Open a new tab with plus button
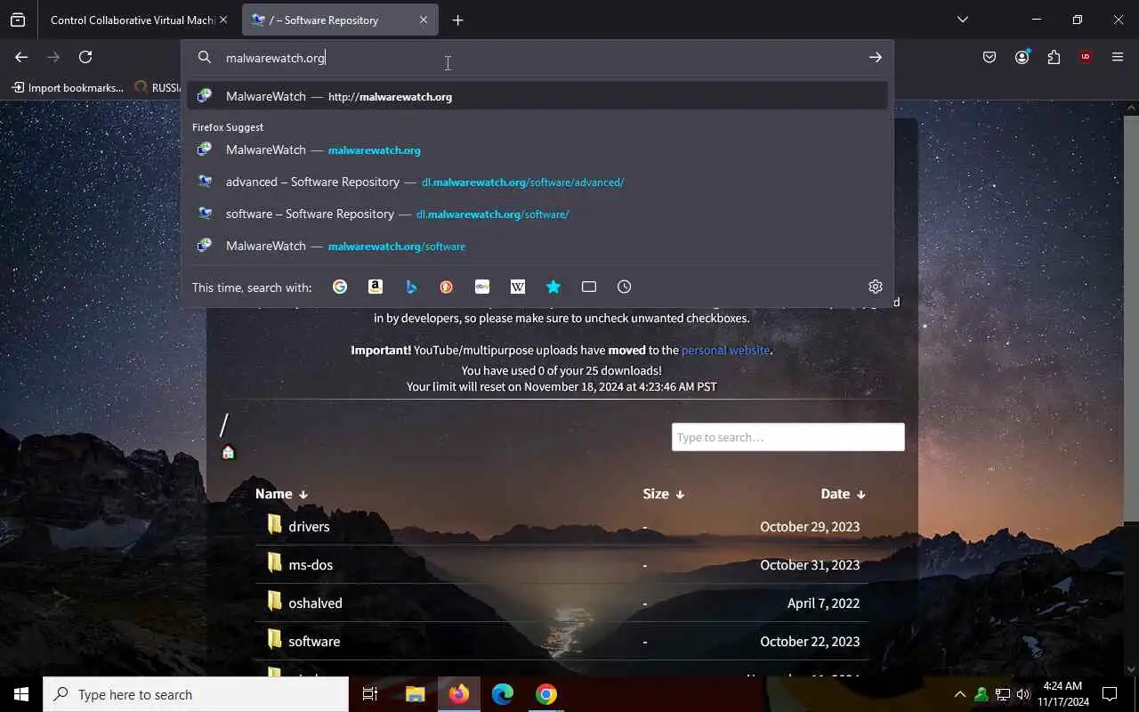1139x712 pixels. [457, 20]
